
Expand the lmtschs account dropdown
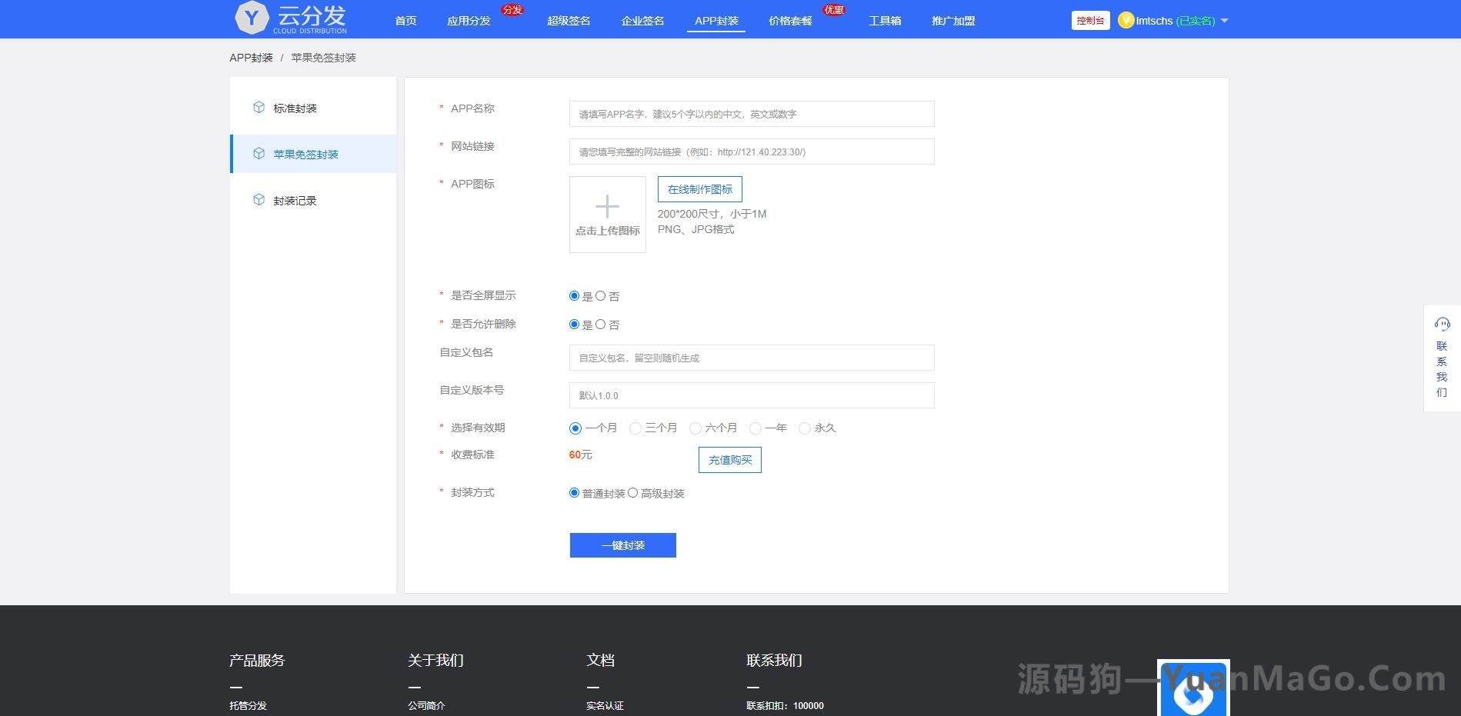[1224, 21]
